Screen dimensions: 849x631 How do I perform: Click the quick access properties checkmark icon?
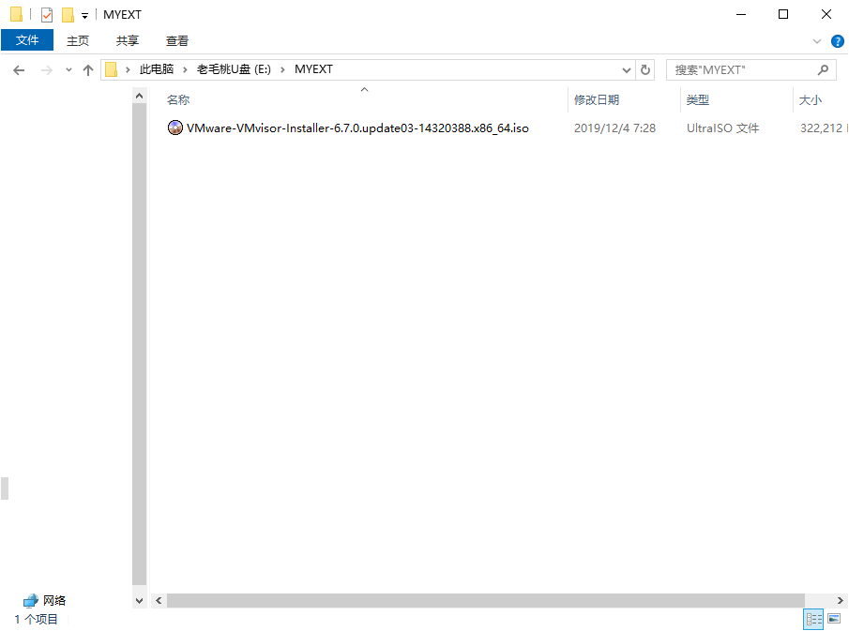(x=47, y=15)
